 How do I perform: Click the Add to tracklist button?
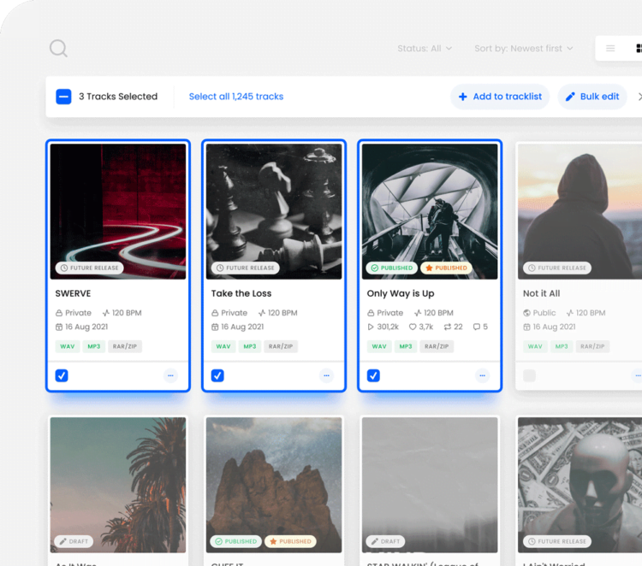pyautogui.click(x=500, y=97)
